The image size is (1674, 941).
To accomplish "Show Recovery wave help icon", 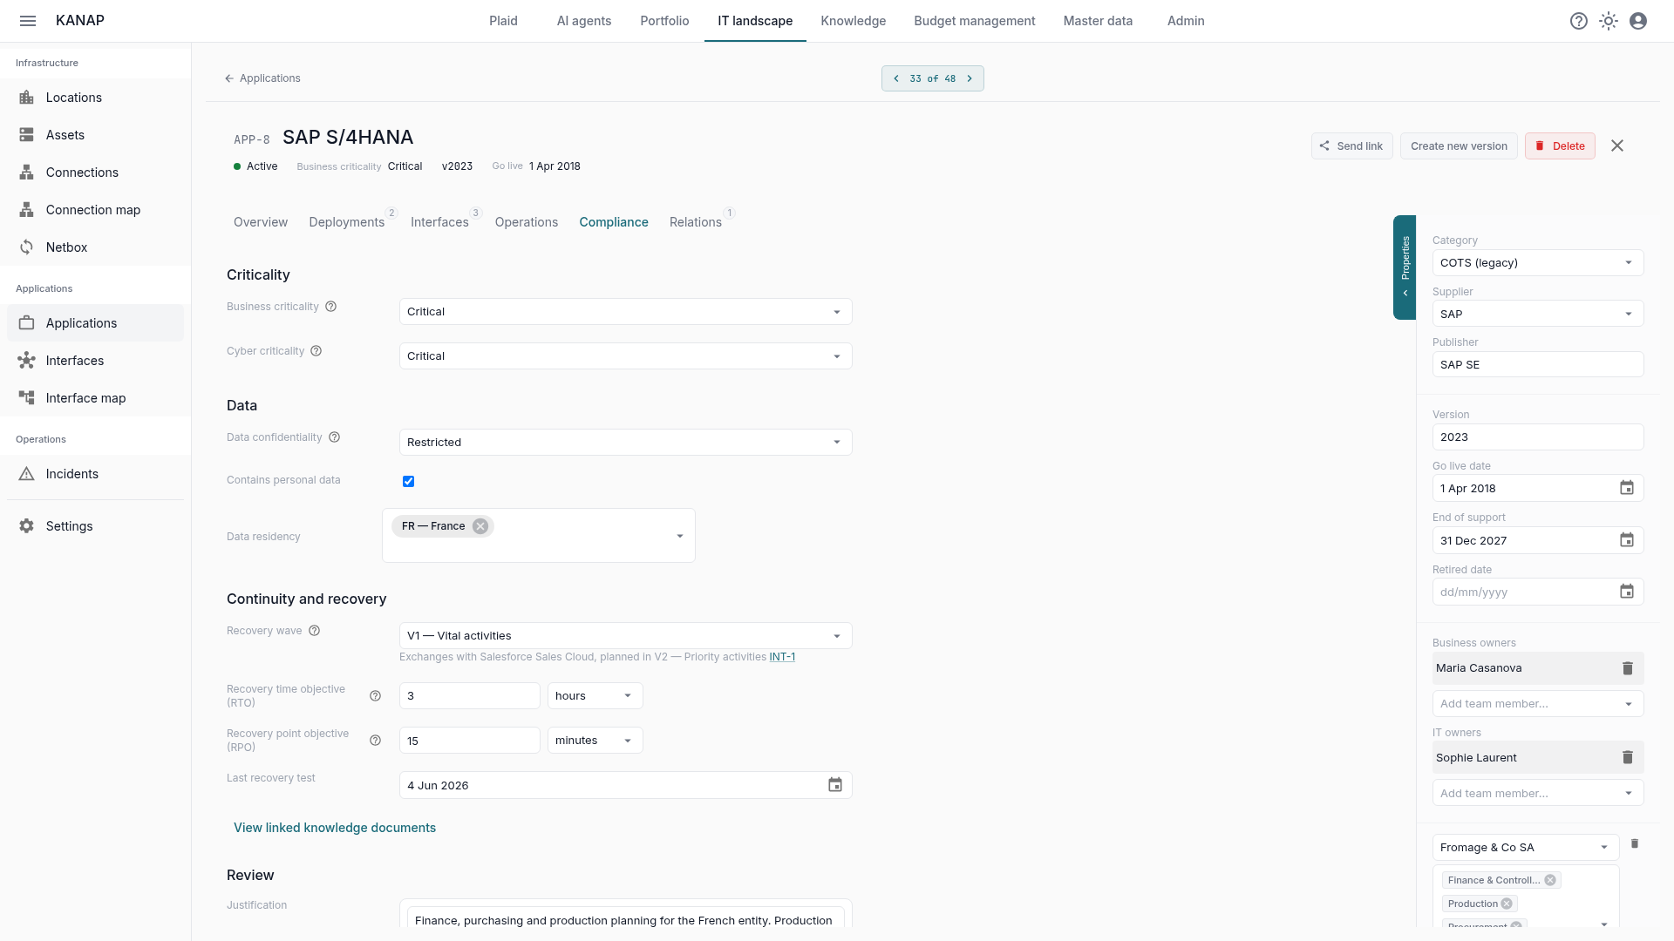I will coord(315,631).
